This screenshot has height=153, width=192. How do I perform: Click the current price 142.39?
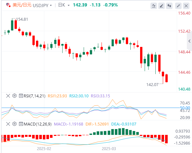click(80, 5)
